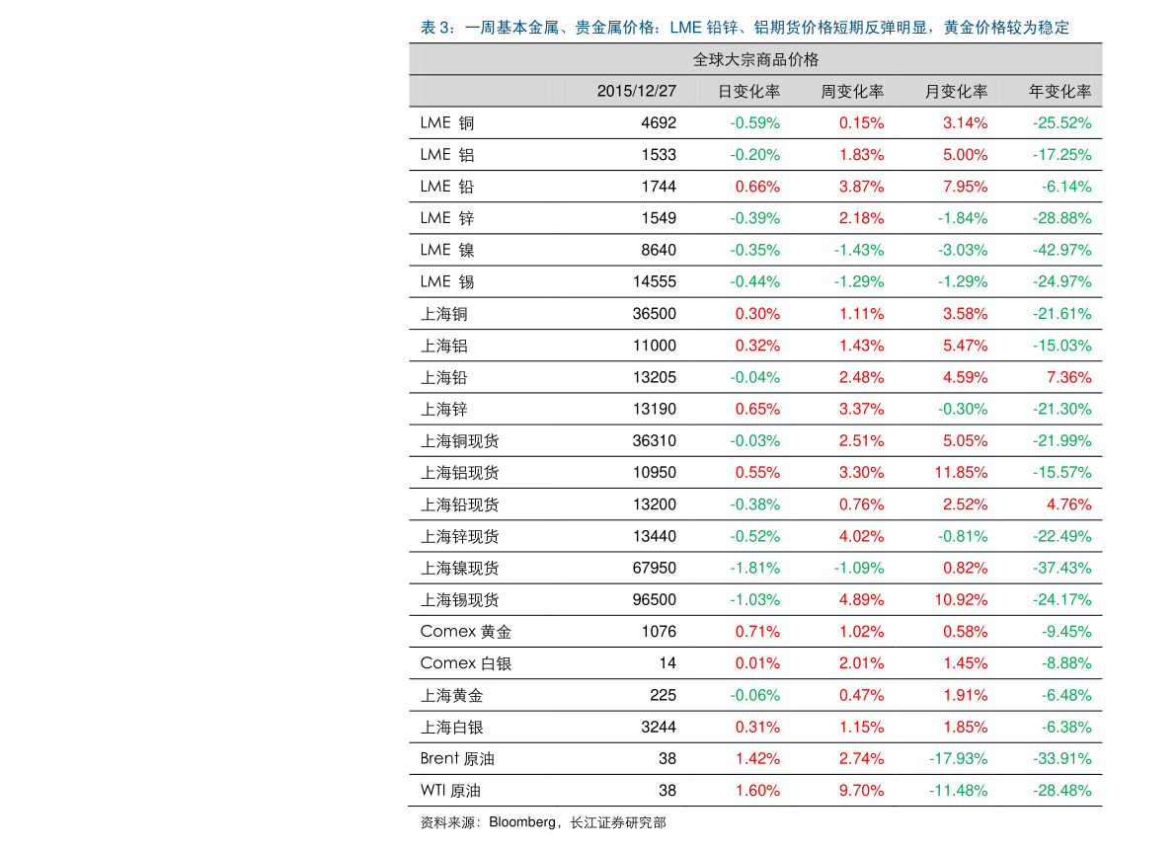Click the 2015/12/27 column header
This screenshot has width=1176, height=849.
click(x=636, y=92)
